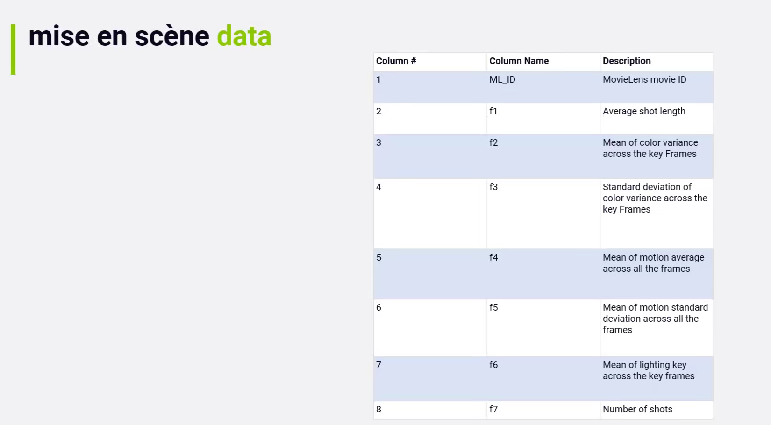Click 'Standard deviation of color variance' cell
Screen dimensions: 771x425
(x=654, y=198)
